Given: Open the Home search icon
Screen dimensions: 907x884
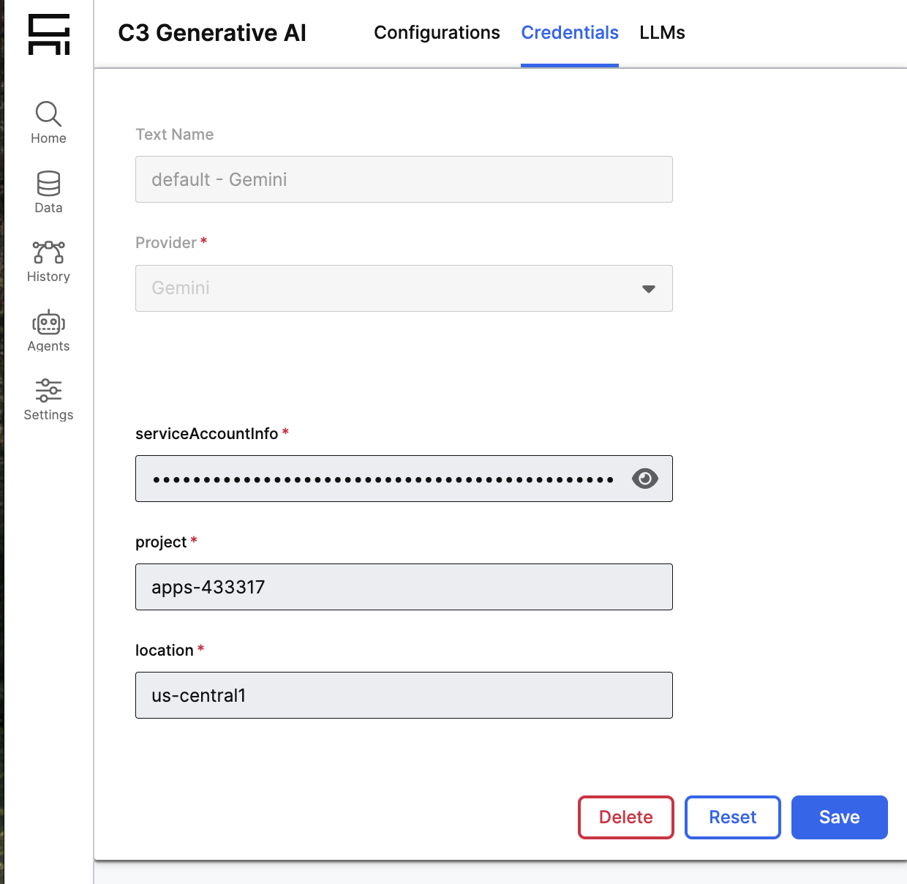Looking at the screenshot, I should [x=48, y=114].
